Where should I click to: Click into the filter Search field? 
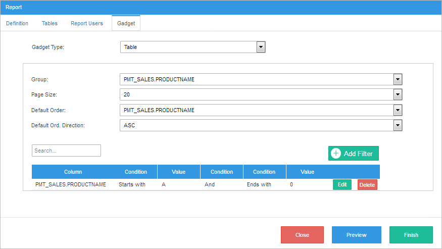[66, 151]
